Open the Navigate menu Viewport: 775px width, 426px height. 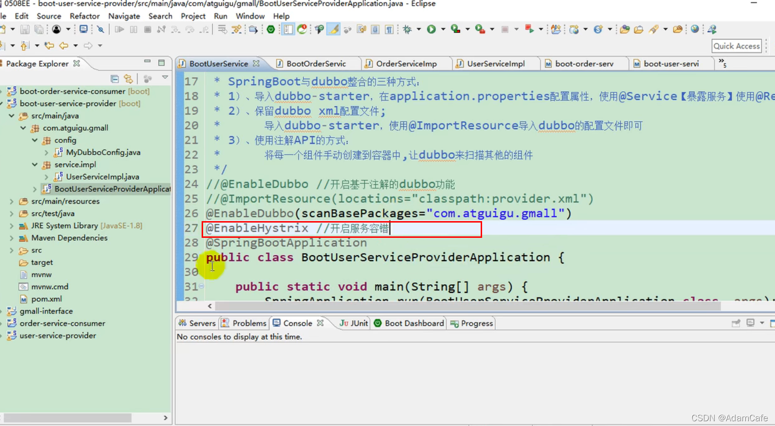(124, 16)
